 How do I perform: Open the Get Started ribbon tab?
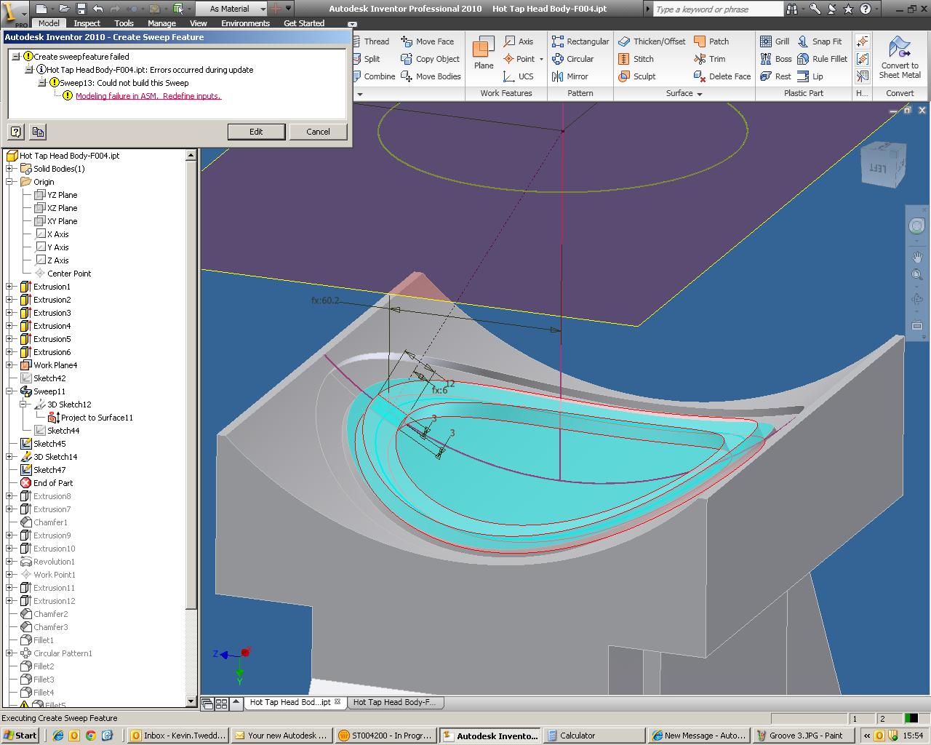click(304, 23)
